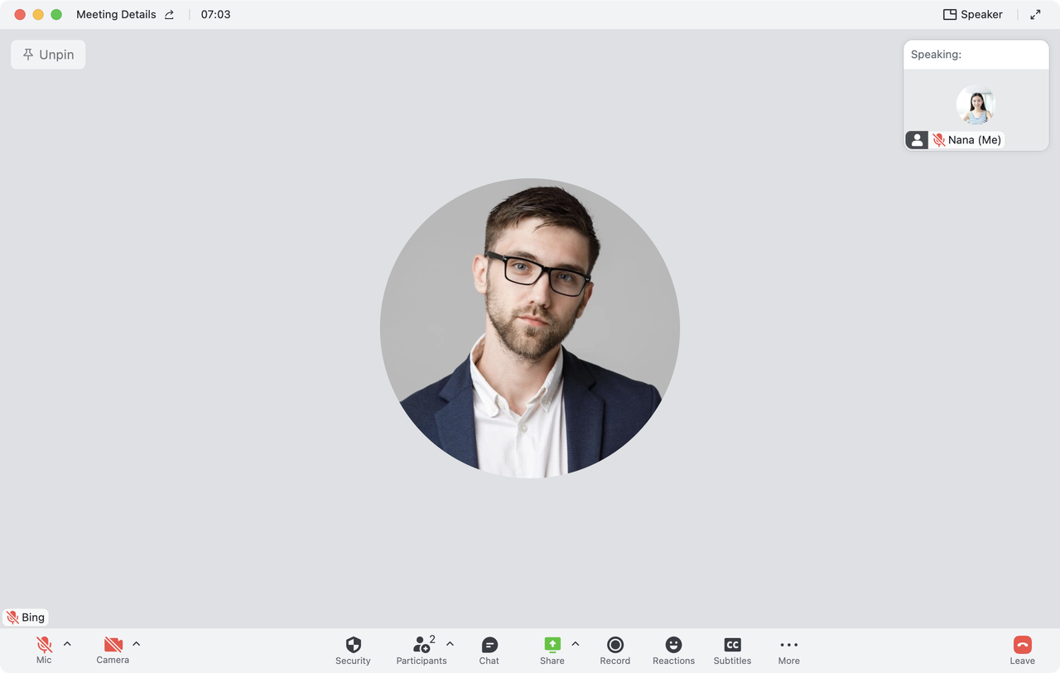Expand the Mic options chevron

coord(68,643)
